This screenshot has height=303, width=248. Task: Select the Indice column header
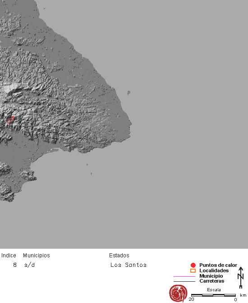tap(9, 256)
